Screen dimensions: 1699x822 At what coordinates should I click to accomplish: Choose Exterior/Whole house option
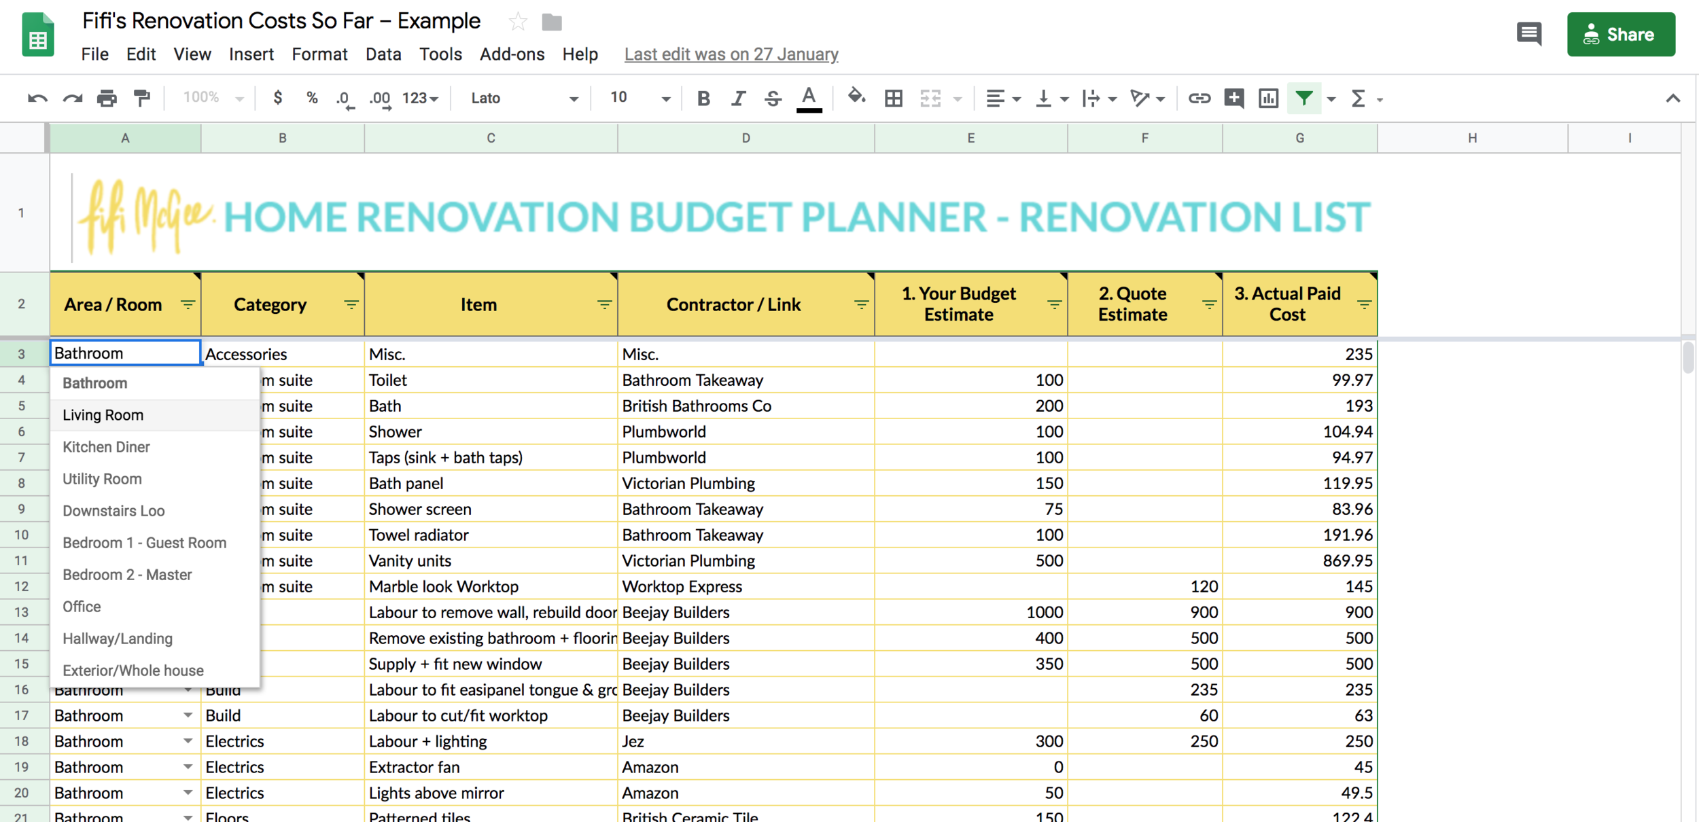[x=155, y=671]
